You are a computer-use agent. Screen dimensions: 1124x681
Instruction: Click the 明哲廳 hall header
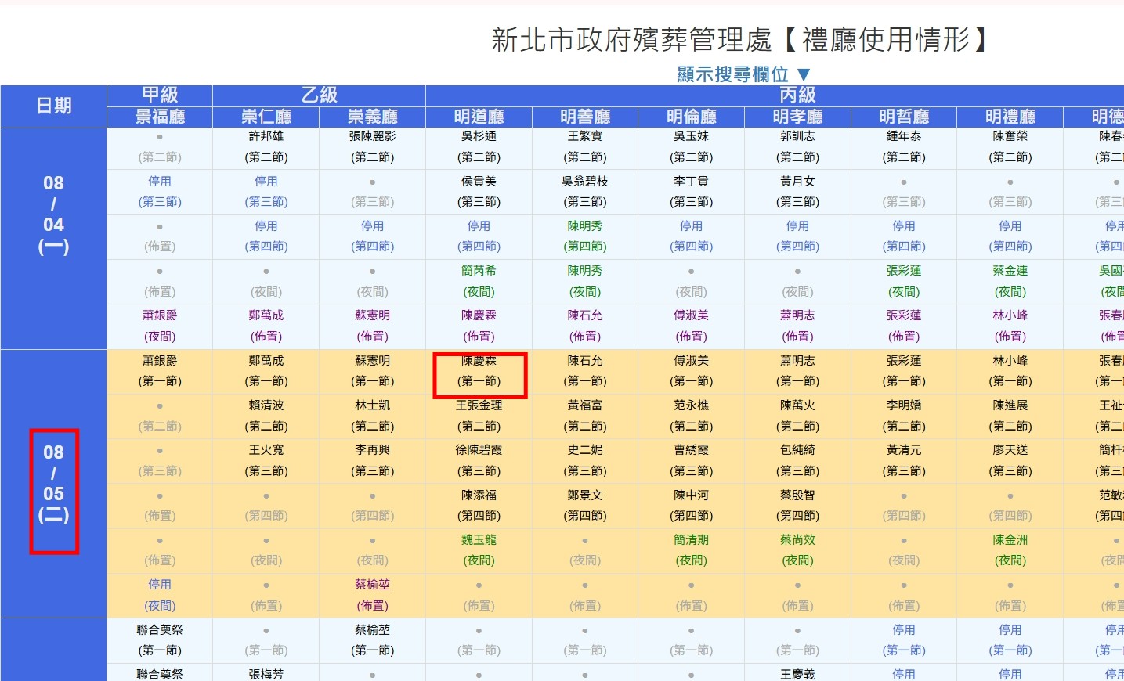(x=904, y=117)
